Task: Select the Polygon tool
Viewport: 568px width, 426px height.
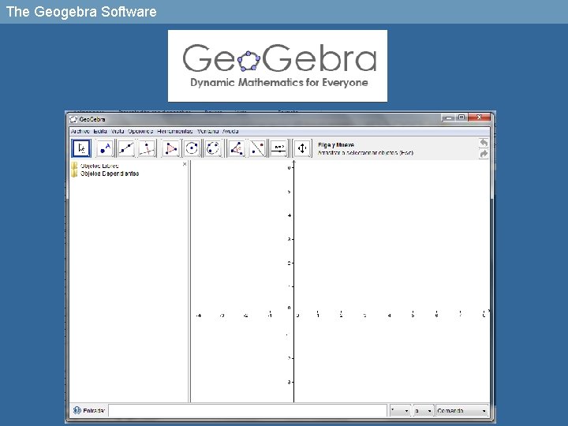Action: coord(170,148)
